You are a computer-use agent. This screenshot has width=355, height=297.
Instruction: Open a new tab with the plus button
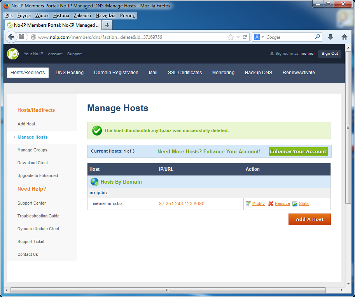[107, 25]
